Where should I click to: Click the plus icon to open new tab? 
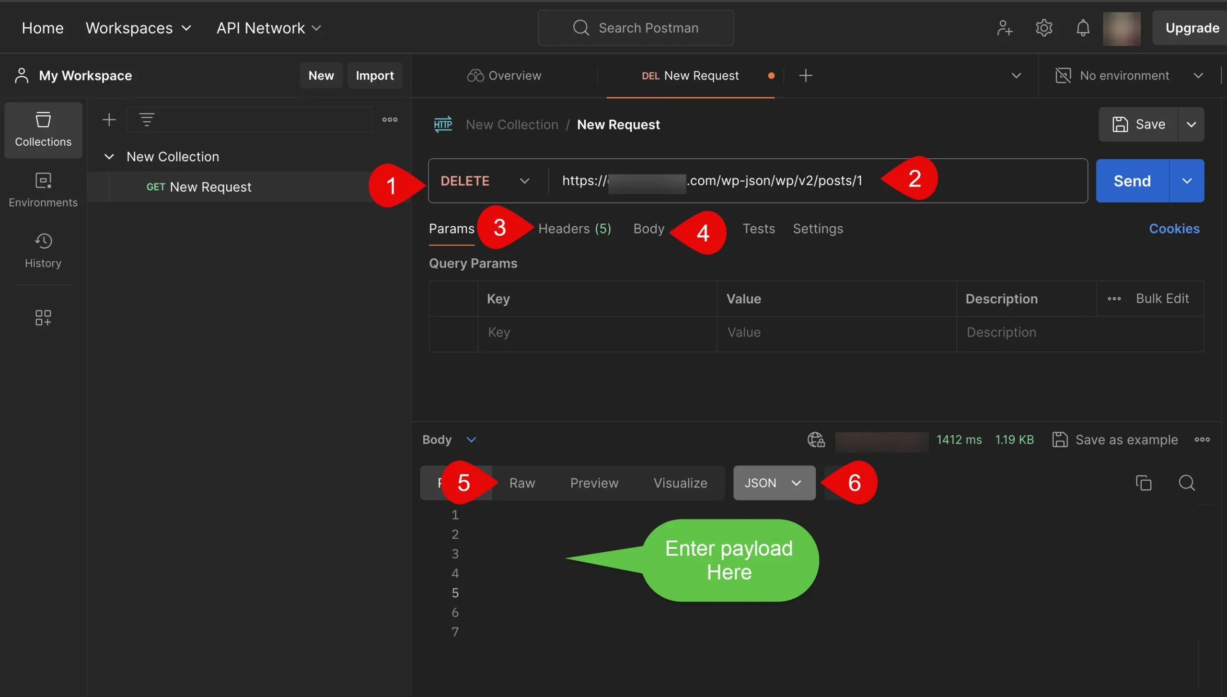coord(806,76)
